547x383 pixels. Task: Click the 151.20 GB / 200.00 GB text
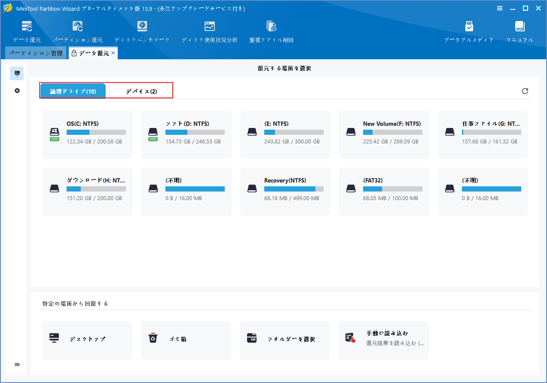tap(94, 198)
